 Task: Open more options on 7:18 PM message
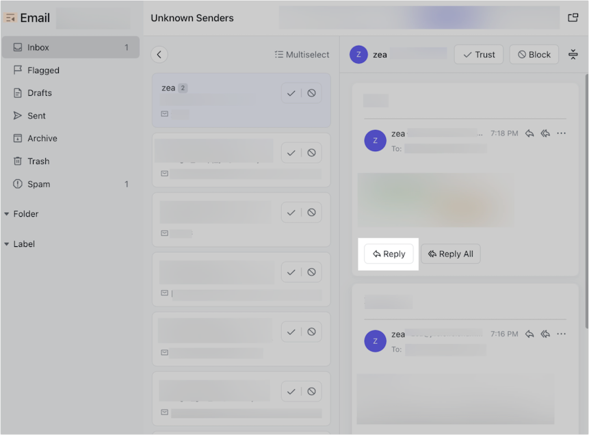point(561,133)
